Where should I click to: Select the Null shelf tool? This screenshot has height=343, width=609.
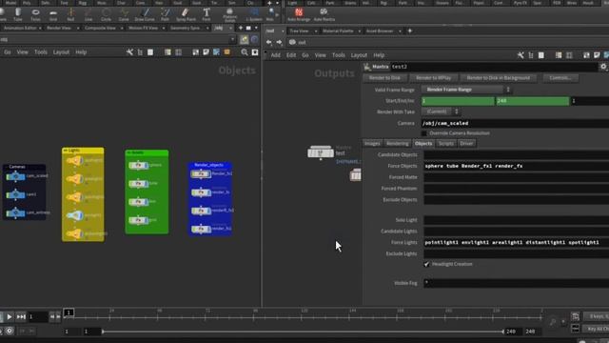point(70,15)
